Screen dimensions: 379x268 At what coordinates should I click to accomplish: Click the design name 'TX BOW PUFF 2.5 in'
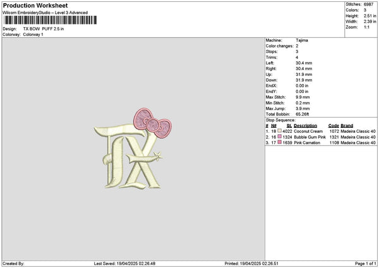tap(44, 29)
